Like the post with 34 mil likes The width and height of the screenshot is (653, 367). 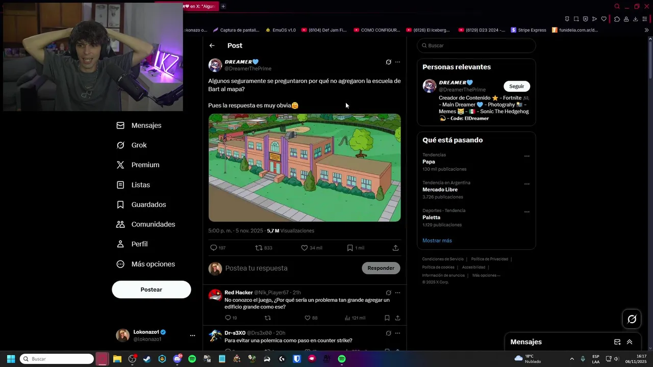304,248
